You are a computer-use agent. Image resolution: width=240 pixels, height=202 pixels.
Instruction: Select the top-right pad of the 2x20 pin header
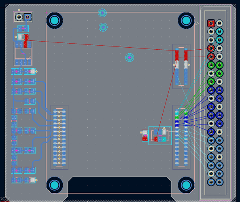point(219,23)
